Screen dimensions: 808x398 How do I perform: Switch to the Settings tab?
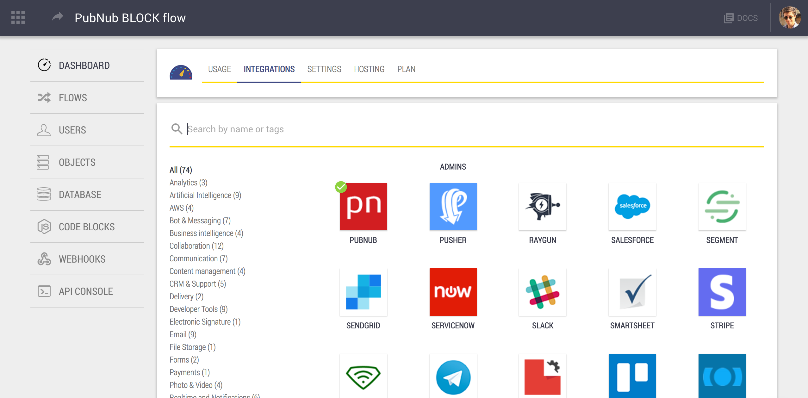[324, 69]
